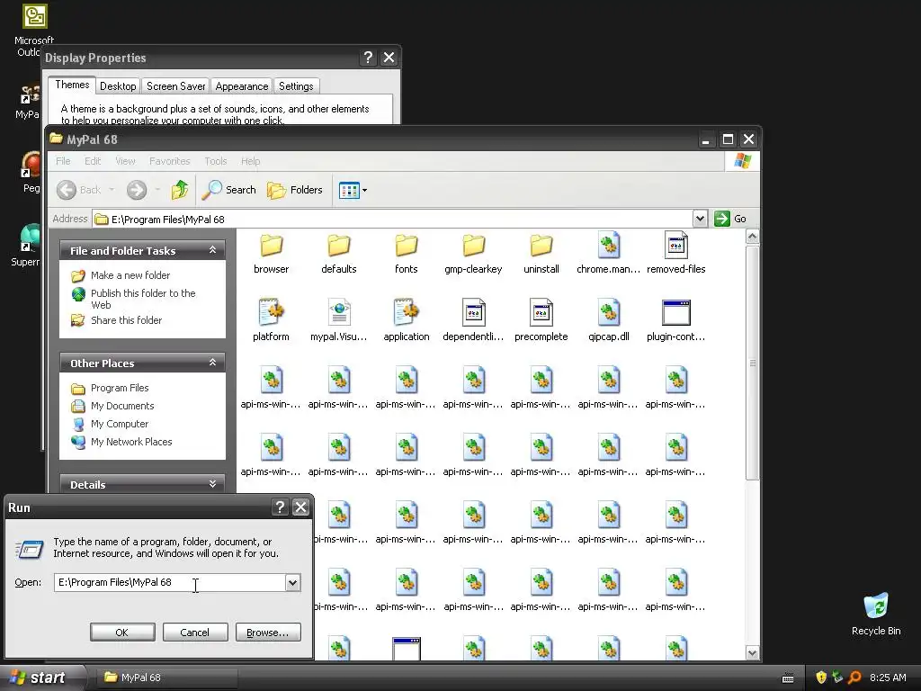The image size is (921, 691).
Task: Open the Run dialog Open dropdown
Action: [292, 582]
